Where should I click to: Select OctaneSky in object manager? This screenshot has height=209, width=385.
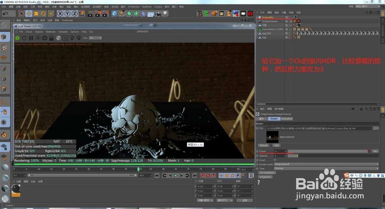[x=268, y=17]
